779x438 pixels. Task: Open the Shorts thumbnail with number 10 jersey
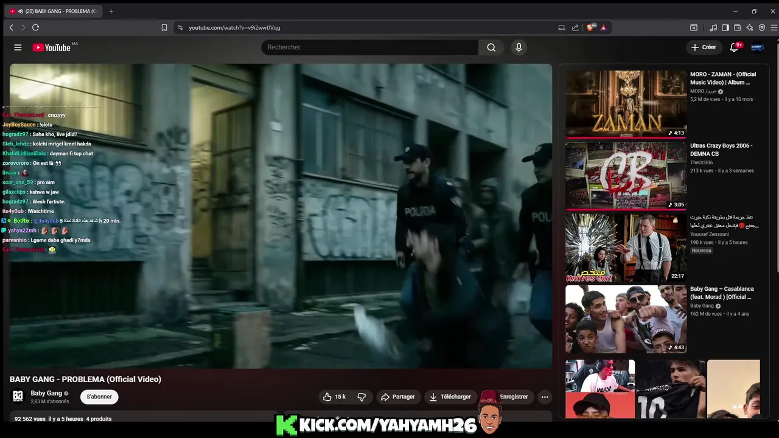click(x=671, y=389)
